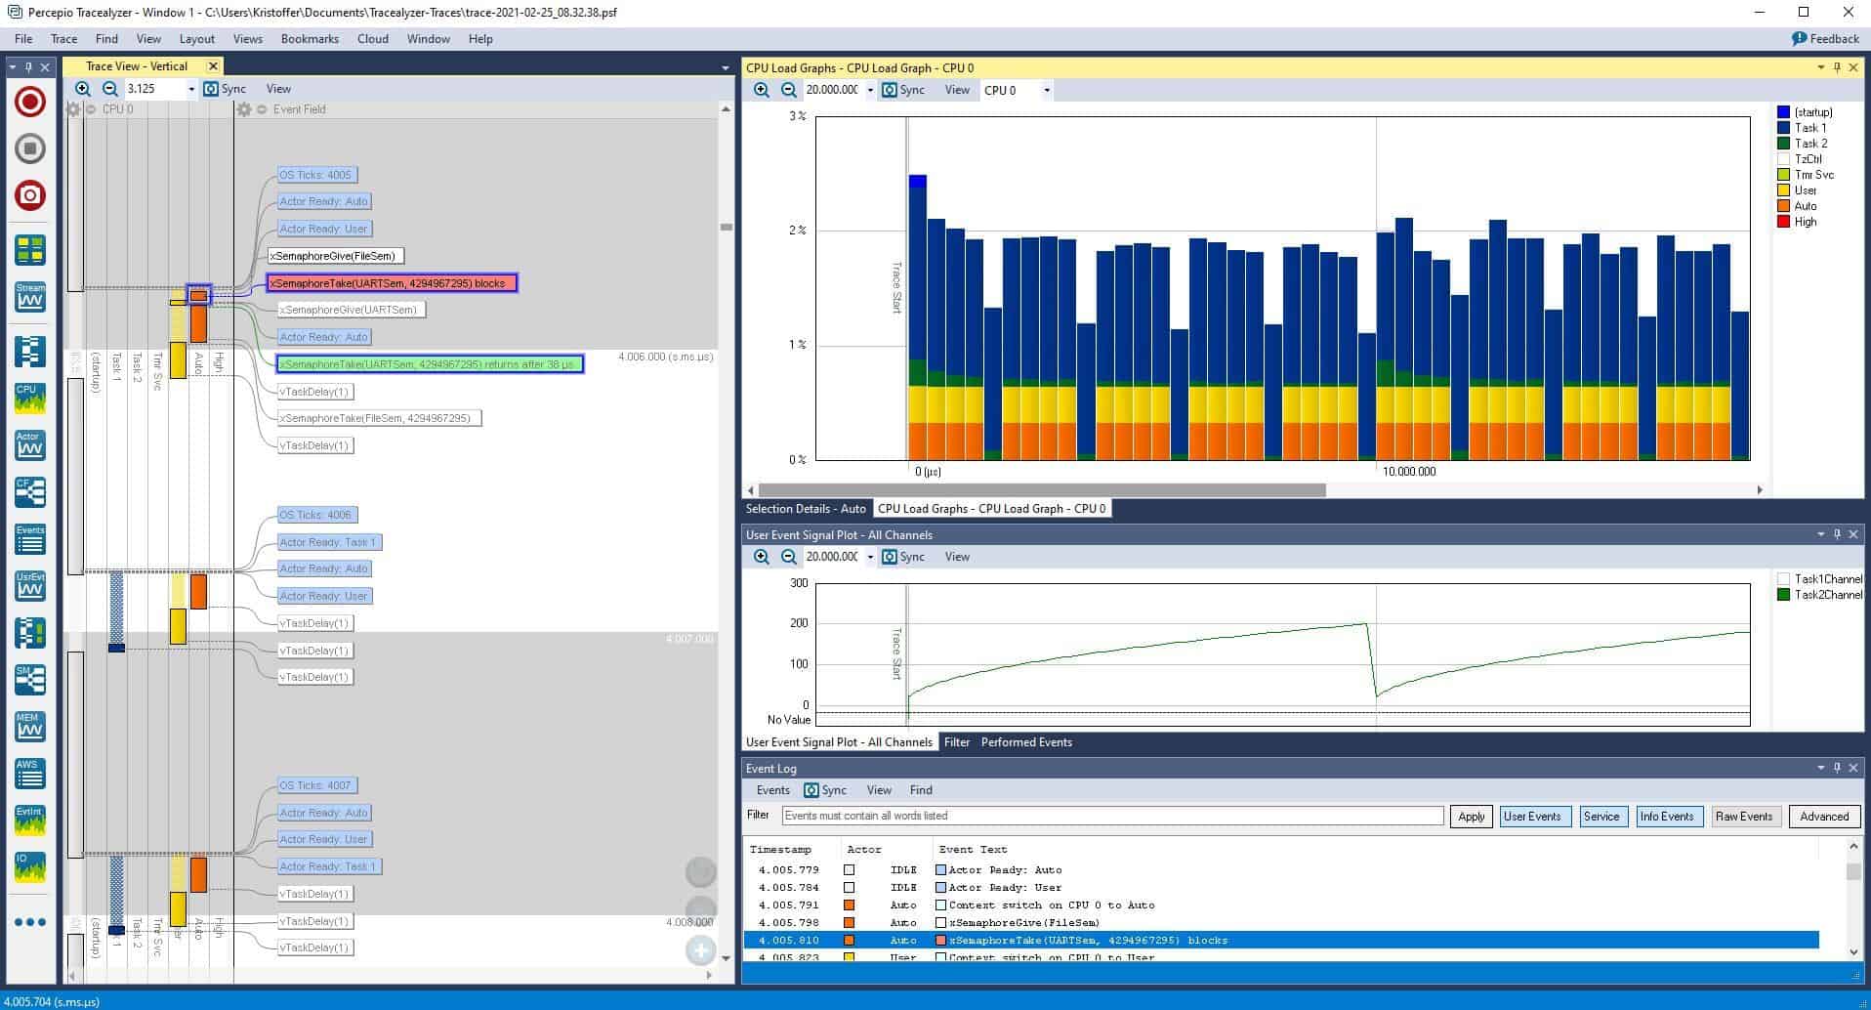Click the Task 1 color swatch in legend
The height and width of the screenshot is (1010, 1871).
click(1784, 127)
